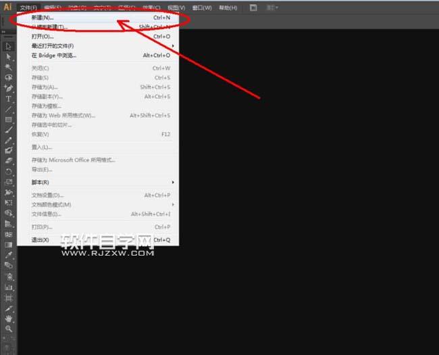Select the Gradient tool
Screen dimensions: 439x355
click(x=8, y=245)
